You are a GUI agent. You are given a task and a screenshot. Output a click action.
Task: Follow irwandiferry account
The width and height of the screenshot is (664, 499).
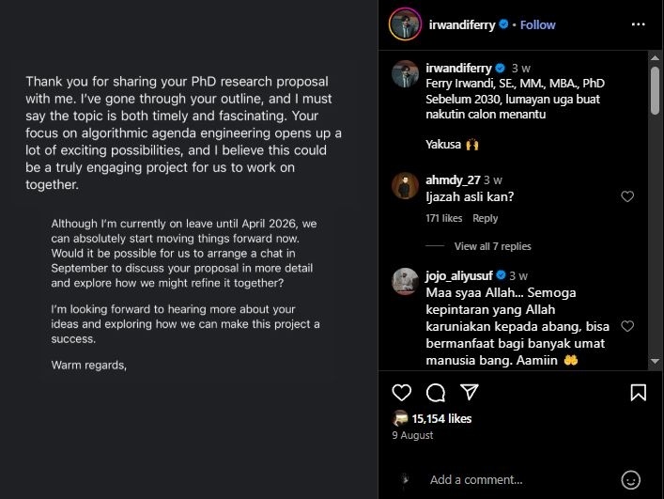coord(538,25)
